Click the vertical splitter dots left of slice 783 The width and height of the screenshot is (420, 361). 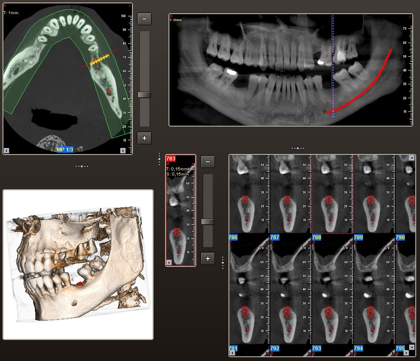point(159,159)
